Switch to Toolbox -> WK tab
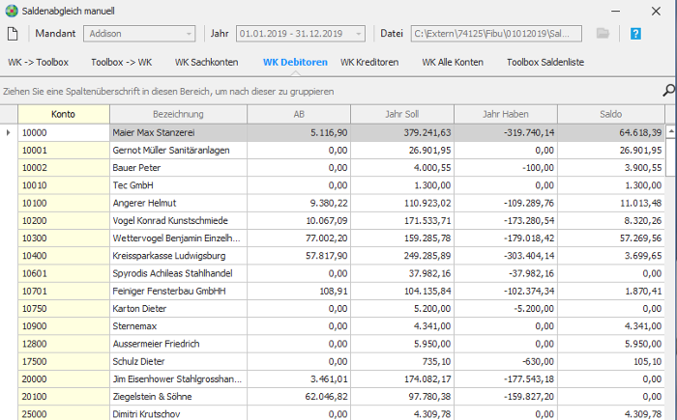Screen dimensions: 677x420 [121, 62]
